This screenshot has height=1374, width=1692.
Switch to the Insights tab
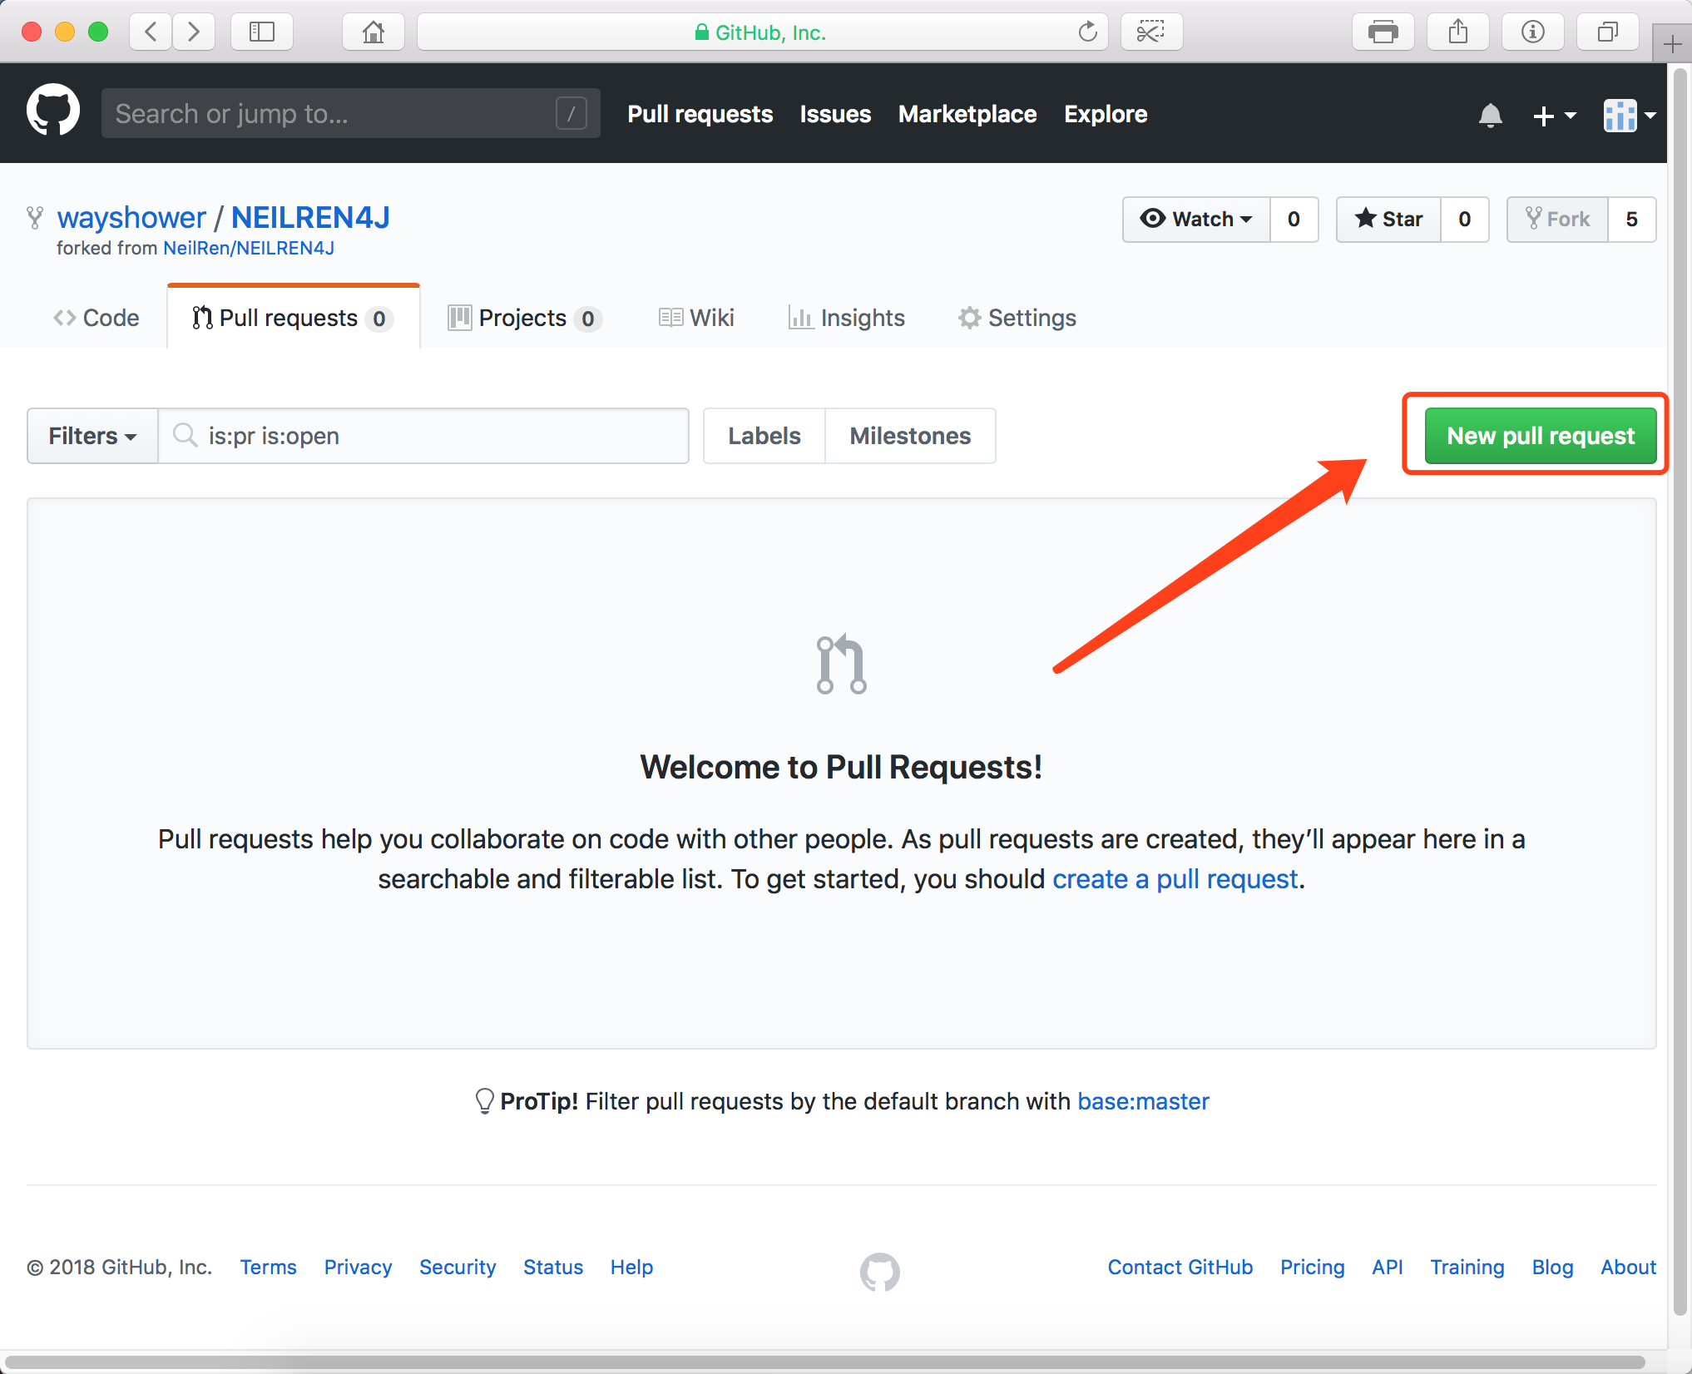click(x=847, y=318)
